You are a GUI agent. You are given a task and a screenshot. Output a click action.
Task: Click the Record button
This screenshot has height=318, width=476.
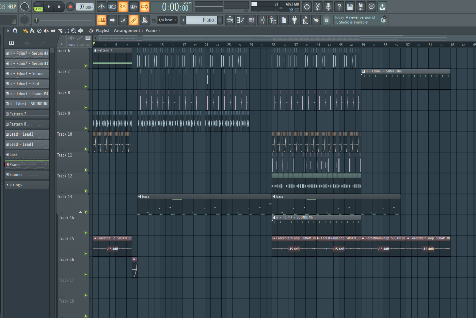(70, 7)
